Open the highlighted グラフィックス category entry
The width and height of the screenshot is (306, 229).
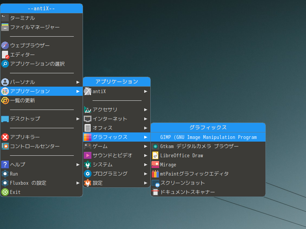coord(117,137)
